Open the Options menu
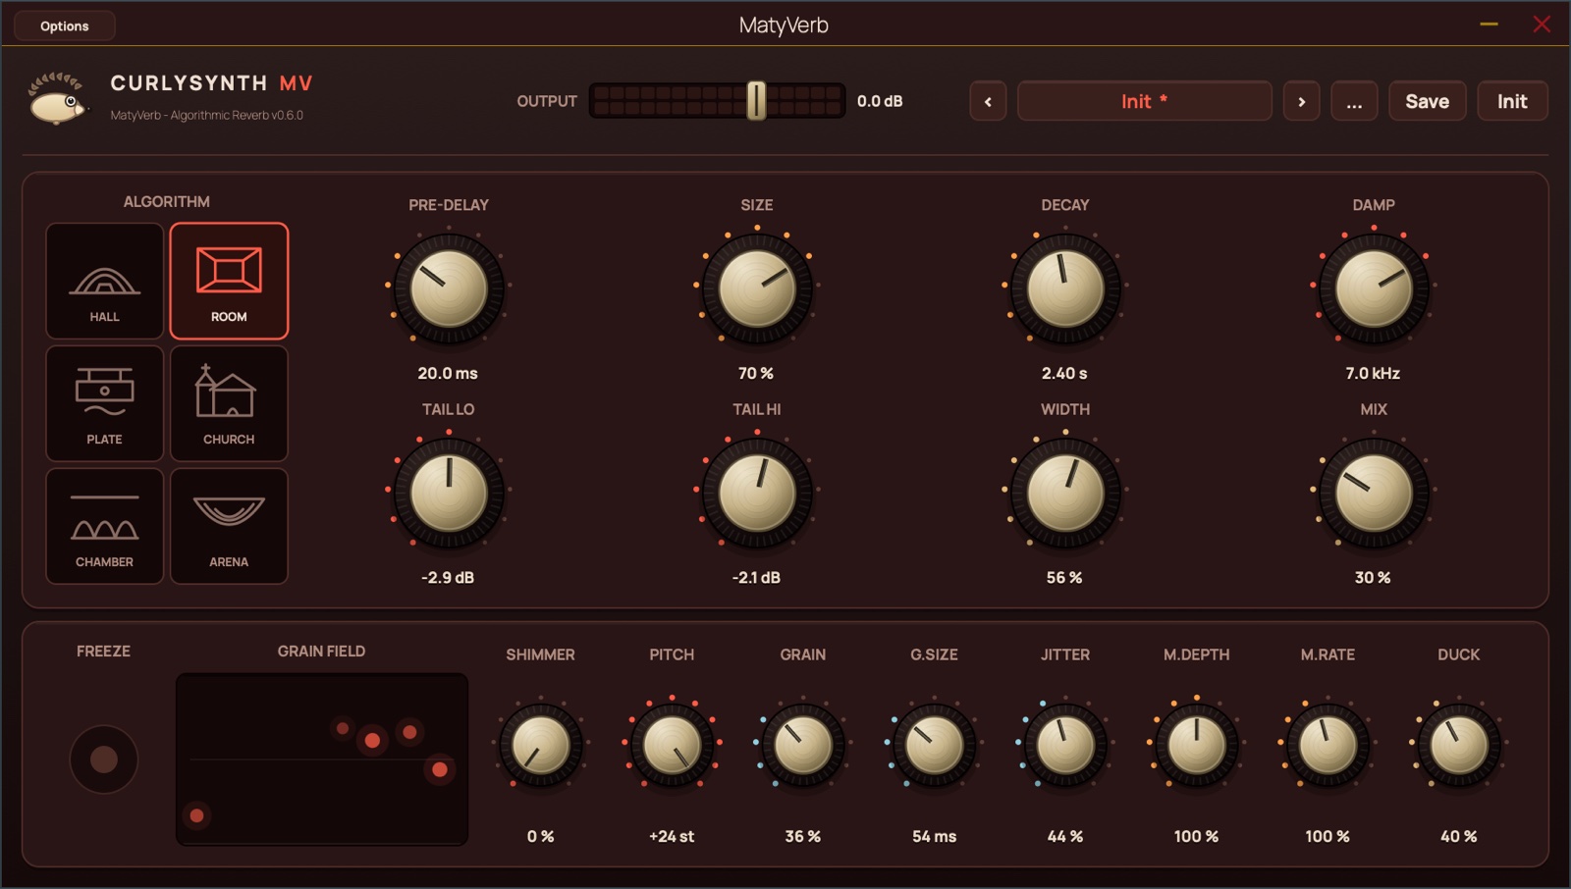This screenshot has width=1571, height=889. [x=65, y=26]
